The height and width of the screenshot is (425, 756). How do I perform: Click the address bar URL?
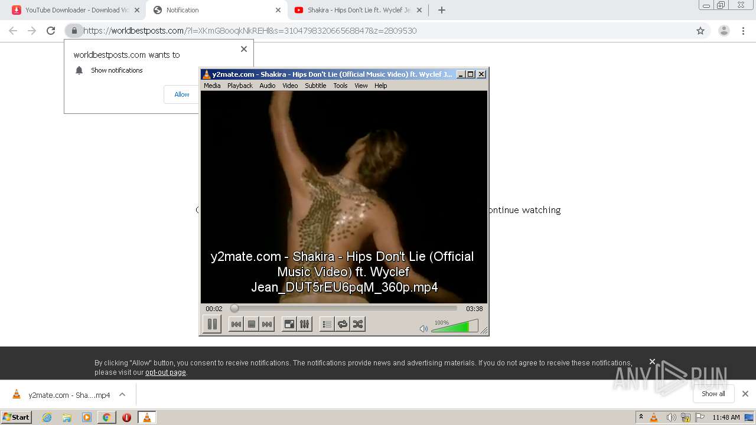pyautogui.click(x=249, y=31)
